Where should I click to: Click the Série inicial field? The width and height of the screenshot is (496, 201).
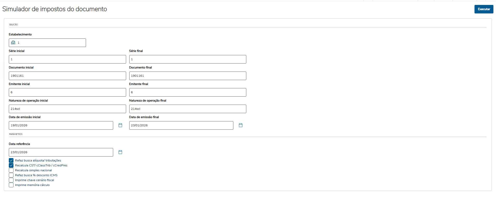67,59
